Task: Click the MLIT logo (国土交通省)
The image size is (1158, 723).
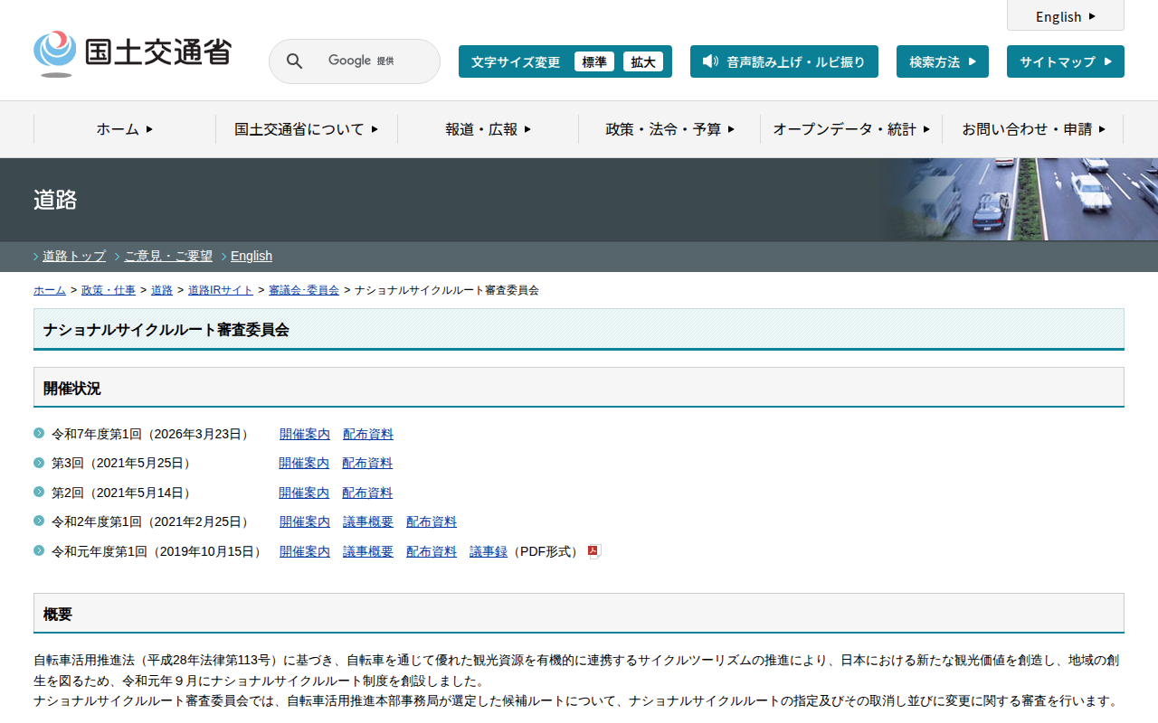Action: (132, 53)
